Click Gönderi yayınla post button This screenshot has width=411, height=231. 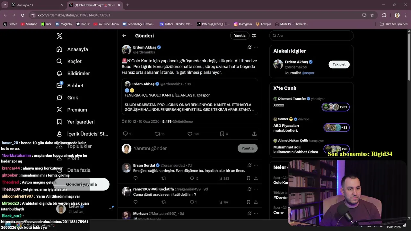click(81, 184)
